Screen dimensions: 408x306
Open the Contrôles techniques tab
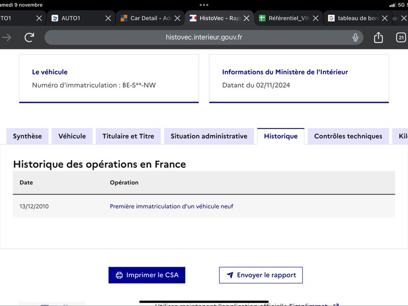pos(348,136)
